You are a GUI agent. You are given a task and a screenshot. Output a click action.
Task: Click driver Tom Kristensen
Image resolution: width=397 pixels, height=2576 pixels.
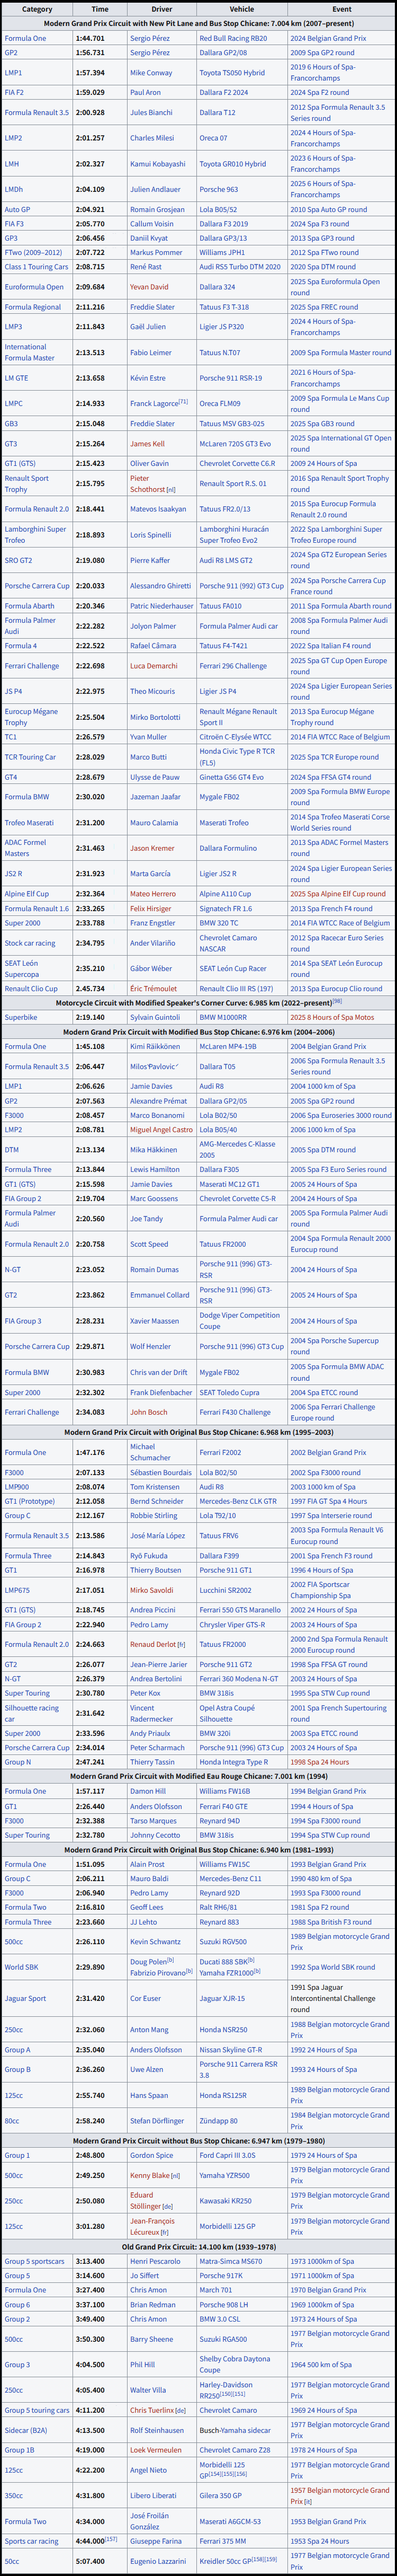click(x=155, y=1487)
